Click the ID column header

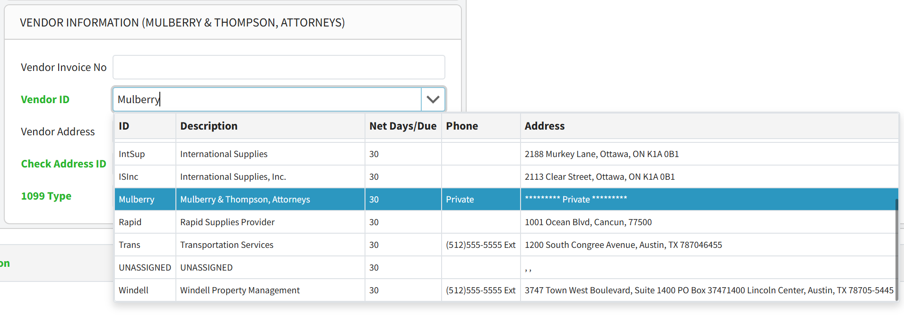124,126
